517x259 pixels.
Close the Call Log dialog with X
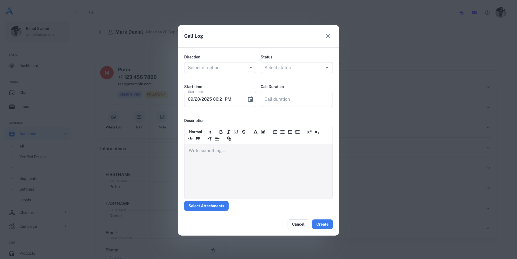tap(328, 36)
